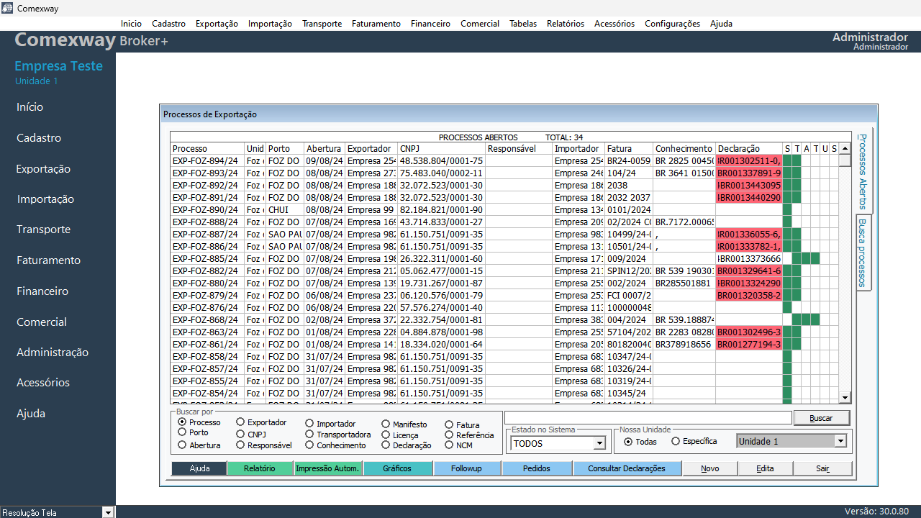Click fatura SPIN12/20 cell

pos(629,271)
